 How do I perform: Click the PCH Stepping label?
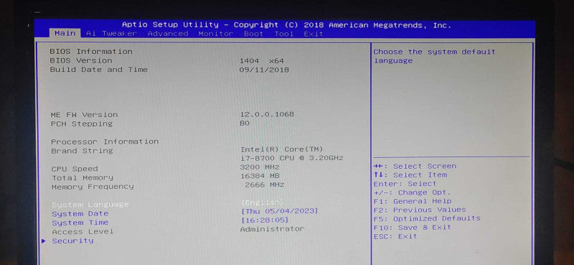[x=82, y=124]
